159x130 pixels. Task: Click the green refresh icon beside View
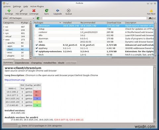[x=38, y=18]
